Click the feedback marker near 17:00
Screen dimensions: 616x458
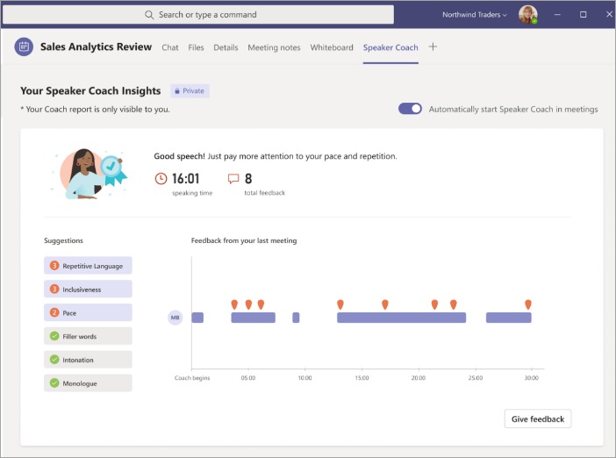(385, 304)
